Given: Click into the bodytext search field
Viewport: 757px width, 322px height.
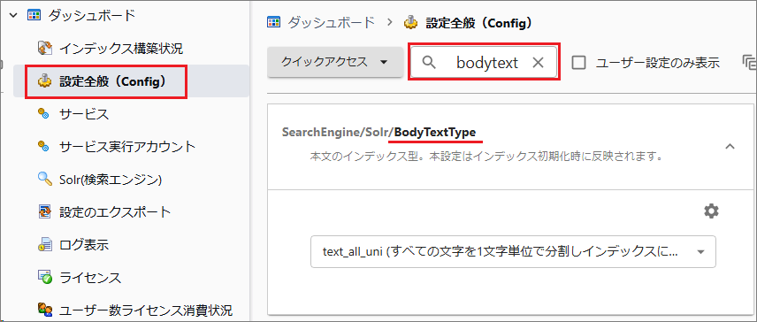Looking at the screenshot, I should (x=487, y=62).
